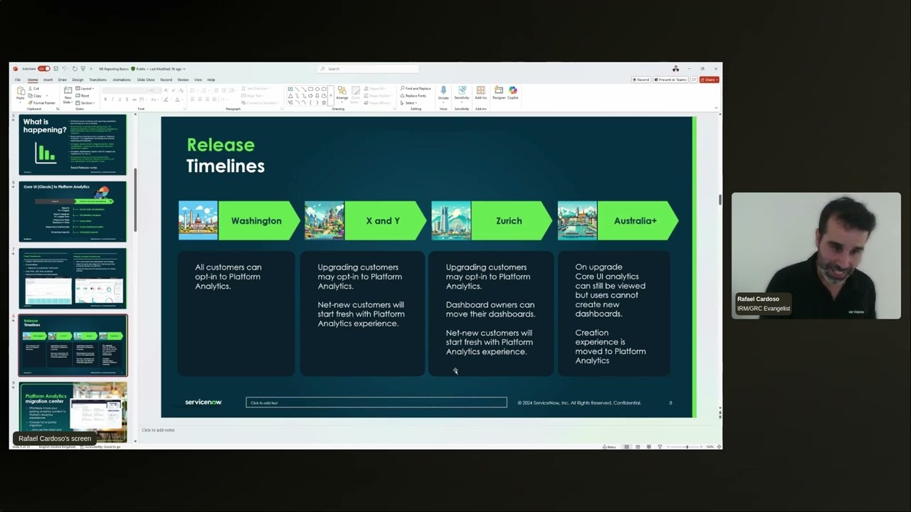Open the file name and location dropdown
The width and height of the screenshot is (911, 512).
pyautogui.click(x=142, y=69)
